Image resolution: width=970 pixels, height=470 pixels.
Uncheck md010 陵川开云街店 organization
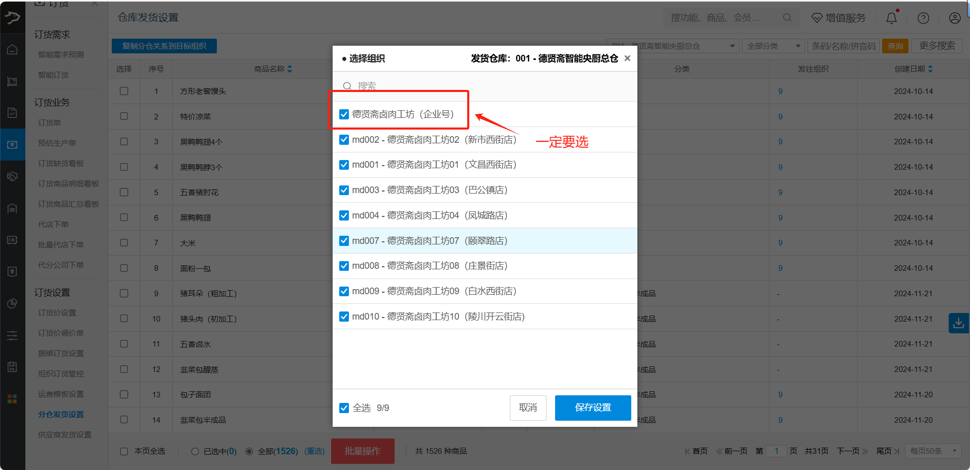344,317
